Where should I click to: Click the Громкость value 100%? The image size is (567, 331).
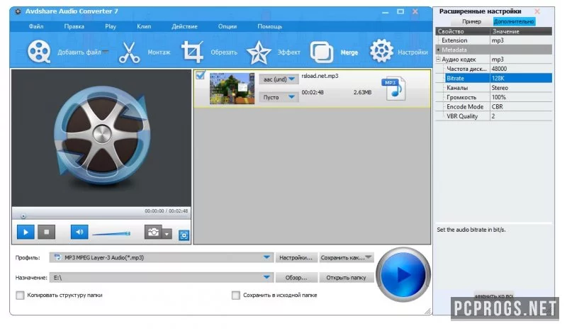pyautogui.click(x=499, y=97)
